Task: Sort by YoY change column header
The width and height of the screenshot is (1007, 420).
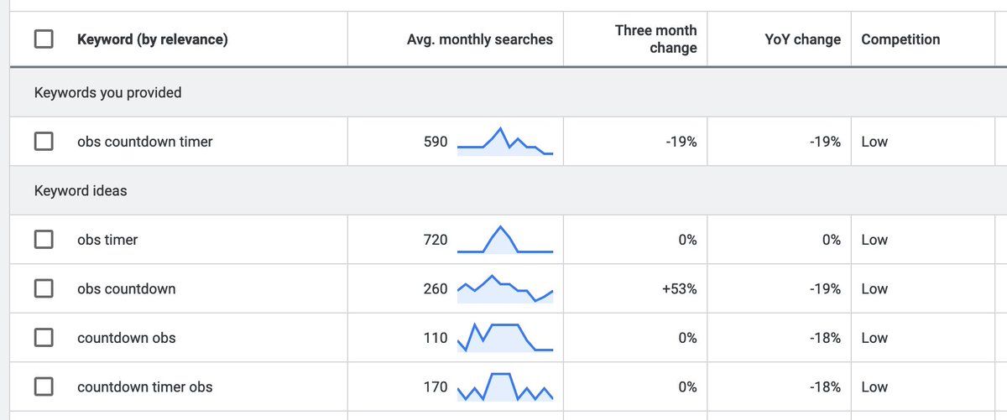Action: click(x=802, y=39)
